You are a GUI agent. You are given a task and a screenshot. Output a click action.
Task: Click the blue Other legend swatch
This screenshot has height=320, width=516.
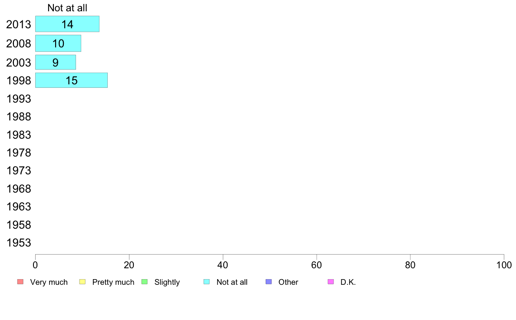[x=269, y=282]
